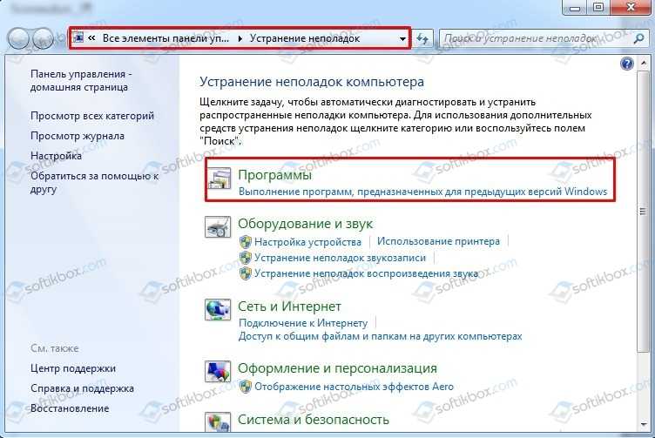The height and width of the screenshot is (438, 655).
Task: Open the Оформление и персонализация heading
Action: [337, 368]
